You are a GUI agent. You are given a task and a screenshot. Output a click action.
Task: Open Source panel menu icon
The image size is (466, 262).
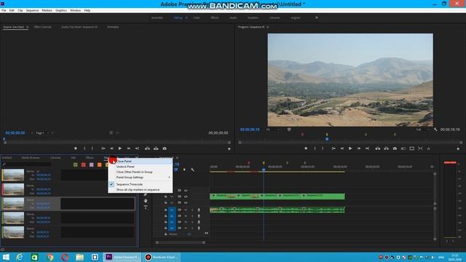pos(28,27)
